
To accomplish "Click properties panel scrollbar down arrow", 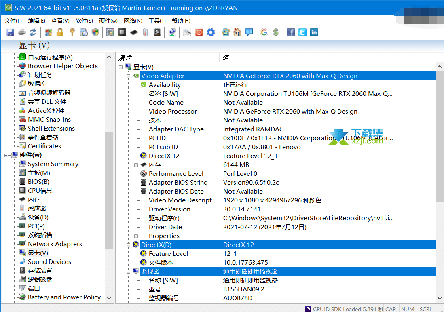I will click(x=440, y=298).
